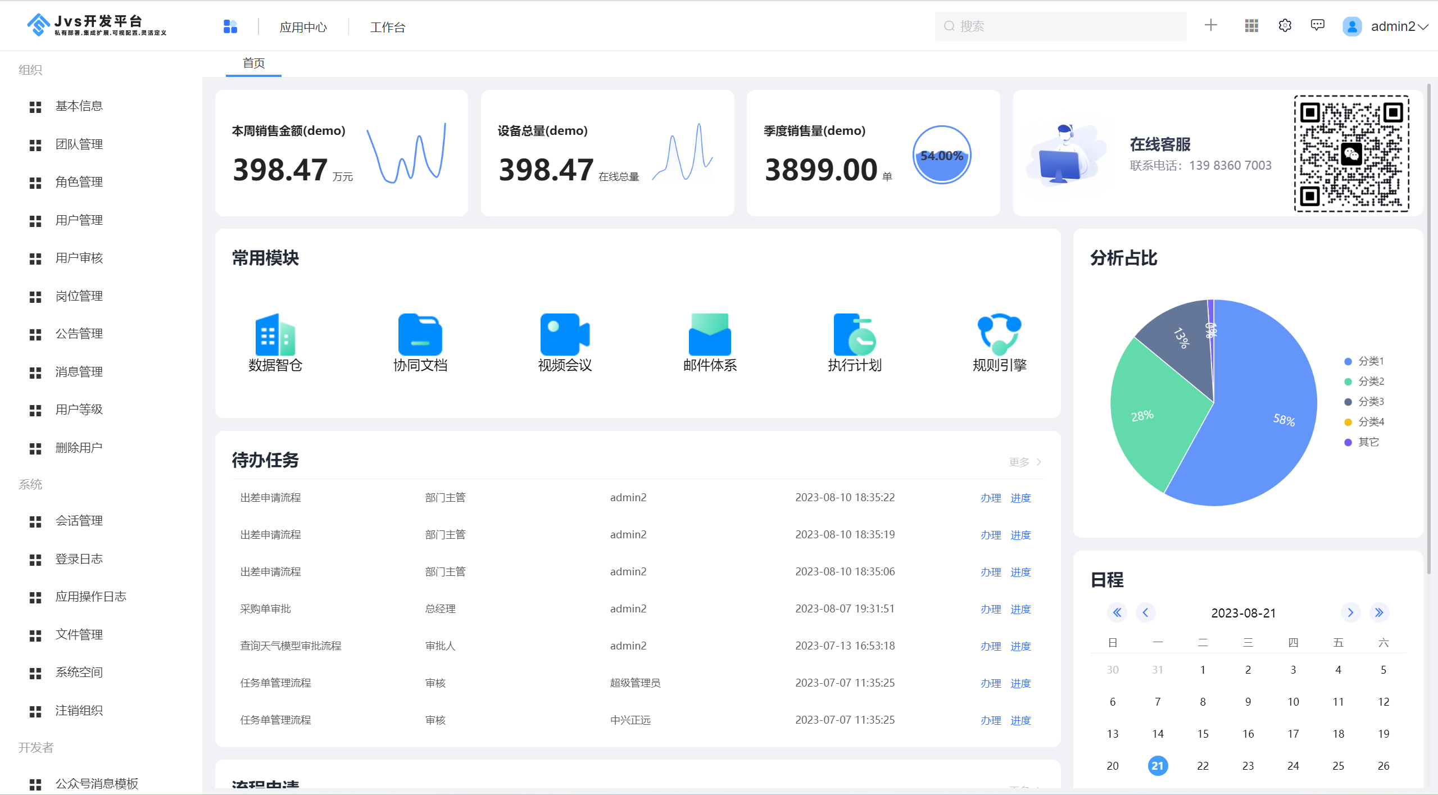The height and width of the screenshot is (795, 1438).
Task: Switch to 应用中心 menu
Action: tap(303, 27)
